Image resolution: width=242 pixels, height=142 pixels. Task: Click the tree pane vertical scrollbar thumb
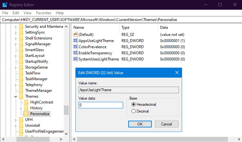pos(66,110)
